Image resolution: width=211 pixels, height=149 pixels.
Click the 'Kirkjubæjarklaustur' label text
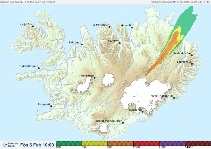[x=109, y=121]
